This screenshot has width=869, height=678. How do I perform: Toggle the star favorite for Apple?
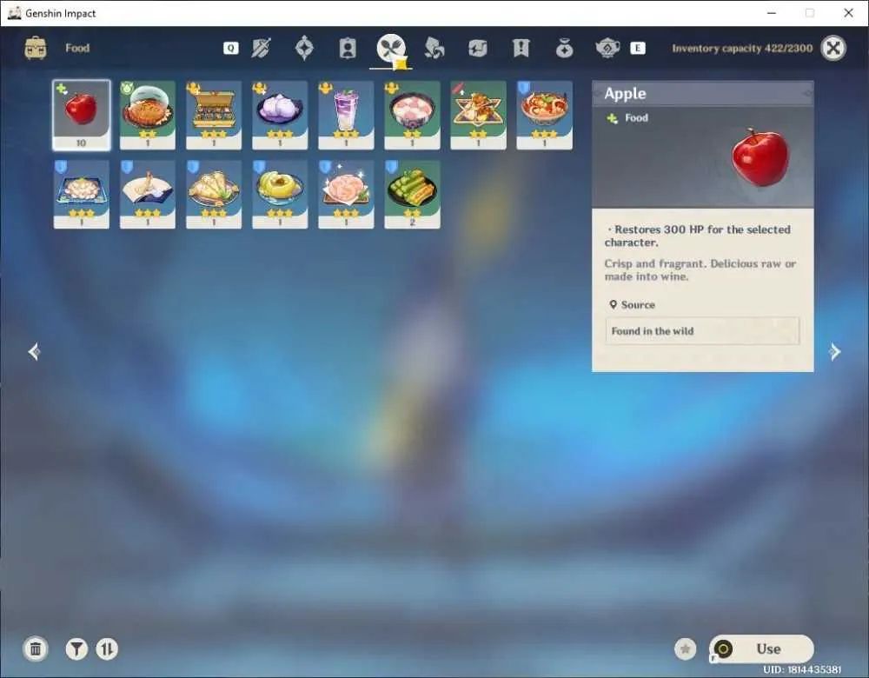[686, 648]
